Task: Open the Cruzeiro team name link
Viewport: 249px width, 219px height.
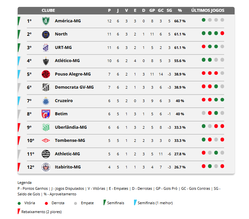Action: (64, 101)
